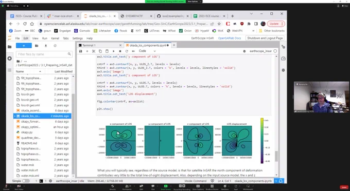Open the Run menu
Viewport: 350px width, 191px height.
coord(45,39)
